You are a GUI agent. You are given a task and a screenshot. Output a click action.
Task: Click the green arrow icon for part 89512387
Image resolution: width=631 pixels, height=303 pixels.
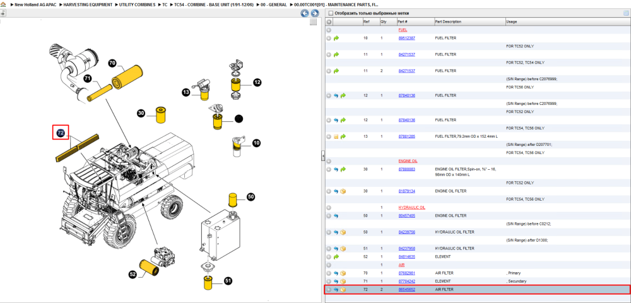click(x=336, y=39)
